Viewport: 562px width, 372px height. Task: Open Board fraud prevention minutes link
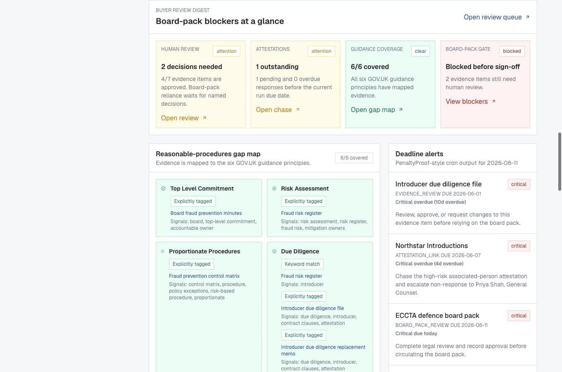pyautogui.click(x=206, y=213)
